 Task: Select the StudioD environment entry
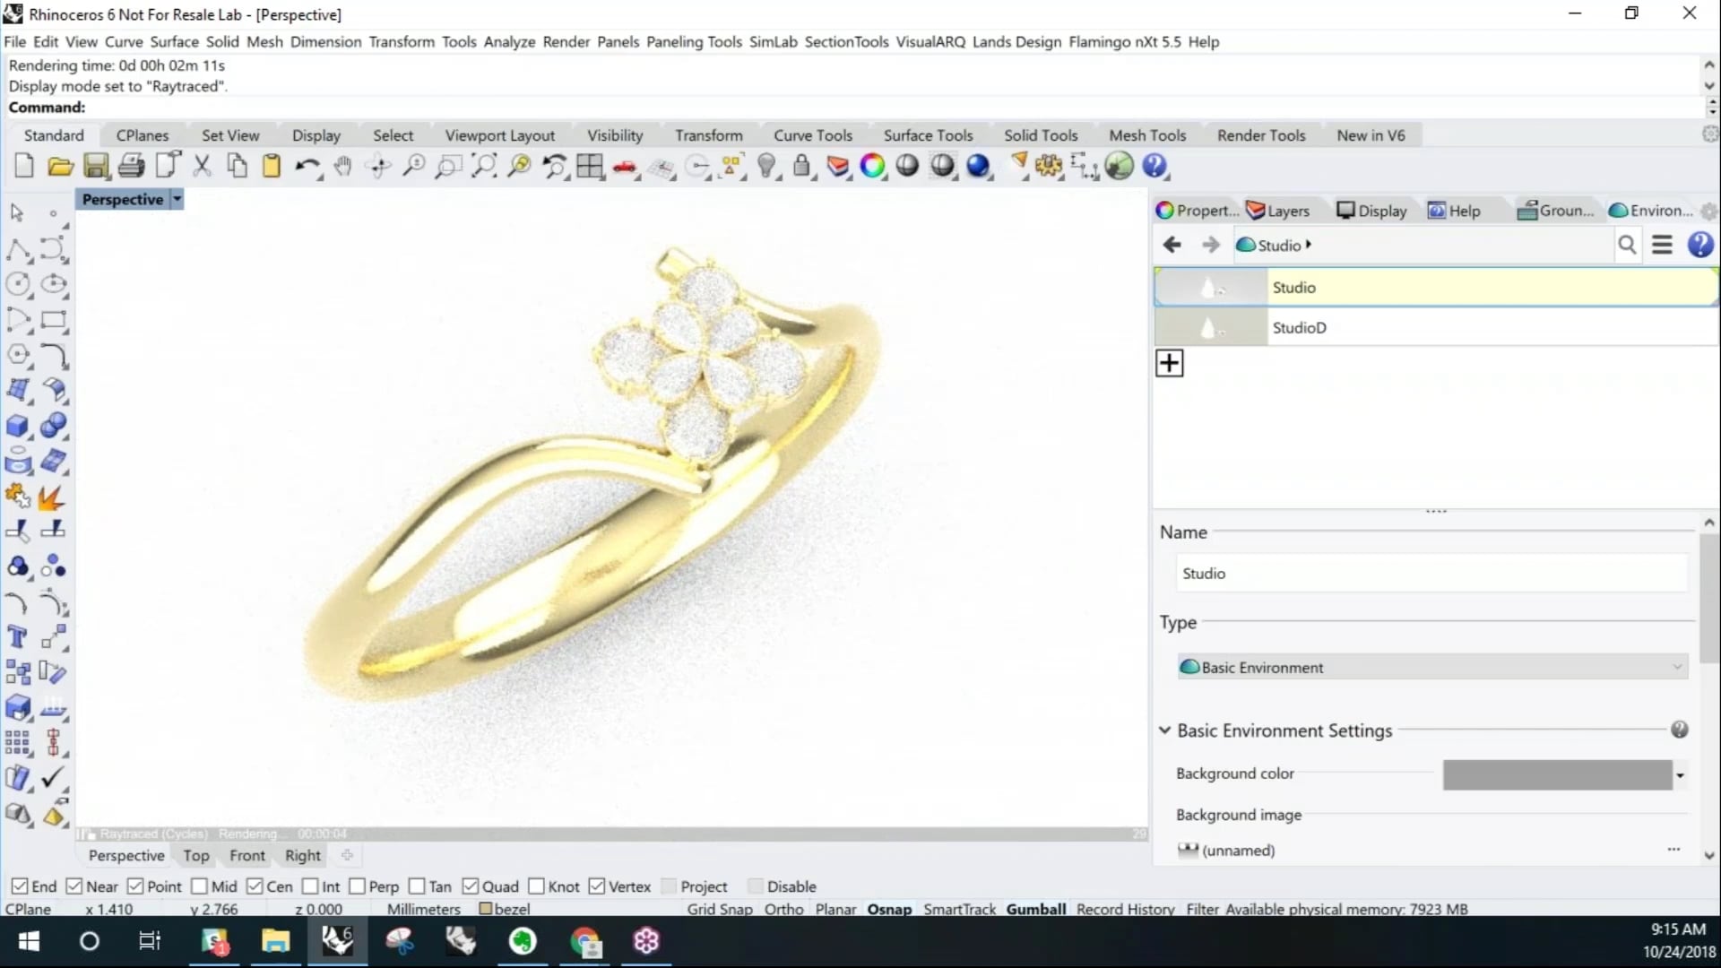(x=1300, y=327)
